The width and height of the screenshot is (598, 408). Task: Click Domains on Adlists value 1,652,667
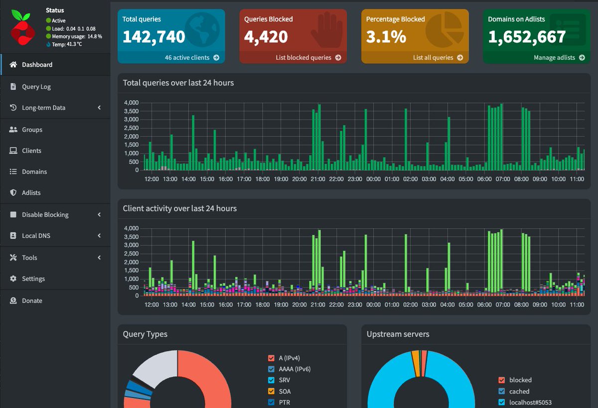tap(527, 37)
